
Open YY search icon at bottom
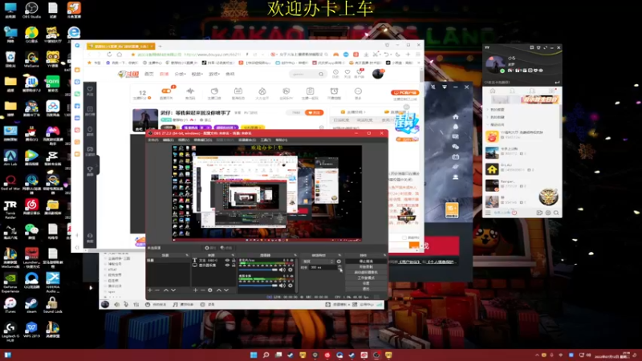556,213
